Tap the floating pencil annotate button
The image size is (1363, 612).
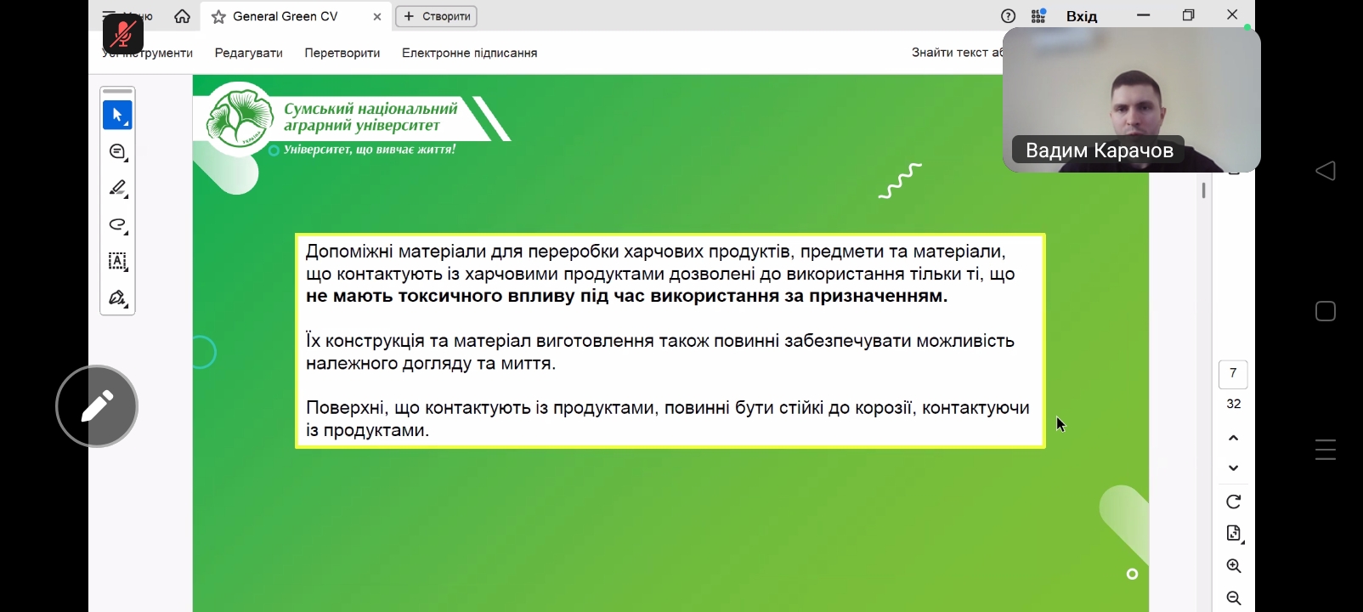pos(97,406)
